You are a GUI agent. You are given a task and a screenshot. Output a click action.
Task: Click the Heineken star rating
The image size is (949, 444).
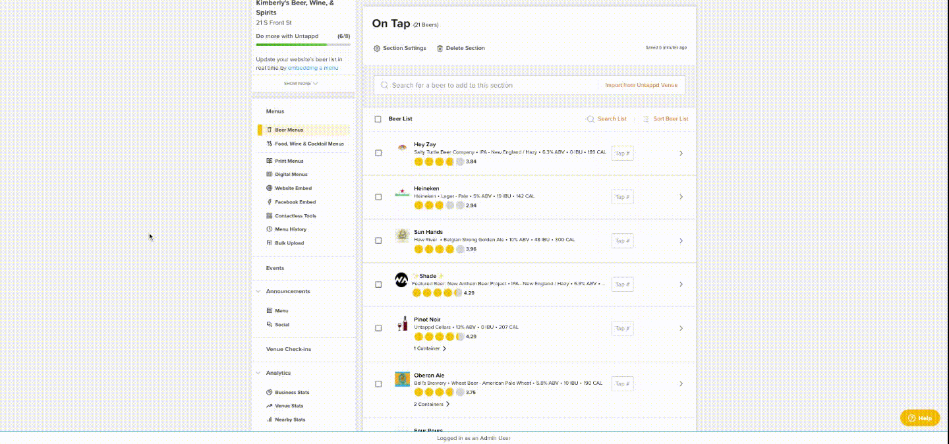439,206
